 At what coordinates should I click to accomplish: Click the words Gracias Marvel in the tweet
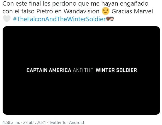[132, 11]
